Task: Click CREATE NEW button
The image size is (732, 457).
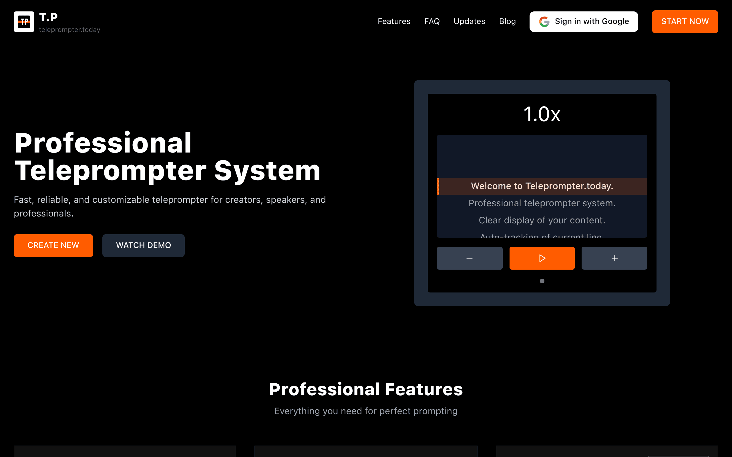Action: click(x=53, y=245)
